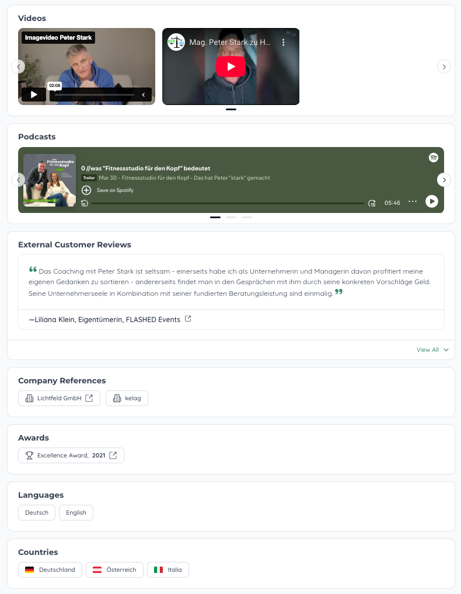Open the Lichtfeld GmbH company reference
461x594 pixels.
tap(59, 398)
